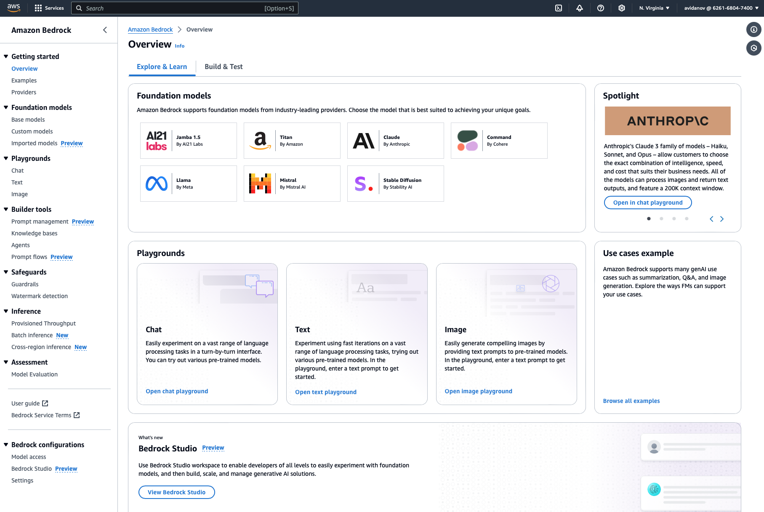
Task: Click Amazon Bedrock breadcrumb link
Action: pyautogui.click(x=150, y=29)
